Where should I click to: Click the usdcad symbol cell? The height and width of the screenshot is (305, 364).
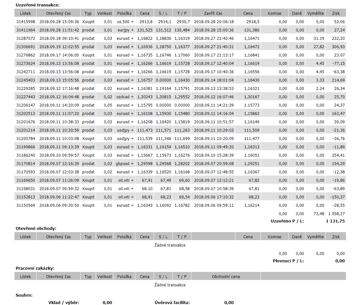tap(125, 97)
